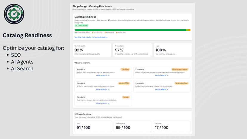Viewport: 247px width, 139px height.
Task: Click the catalog readiness progress bar
Action: (132, 30)
